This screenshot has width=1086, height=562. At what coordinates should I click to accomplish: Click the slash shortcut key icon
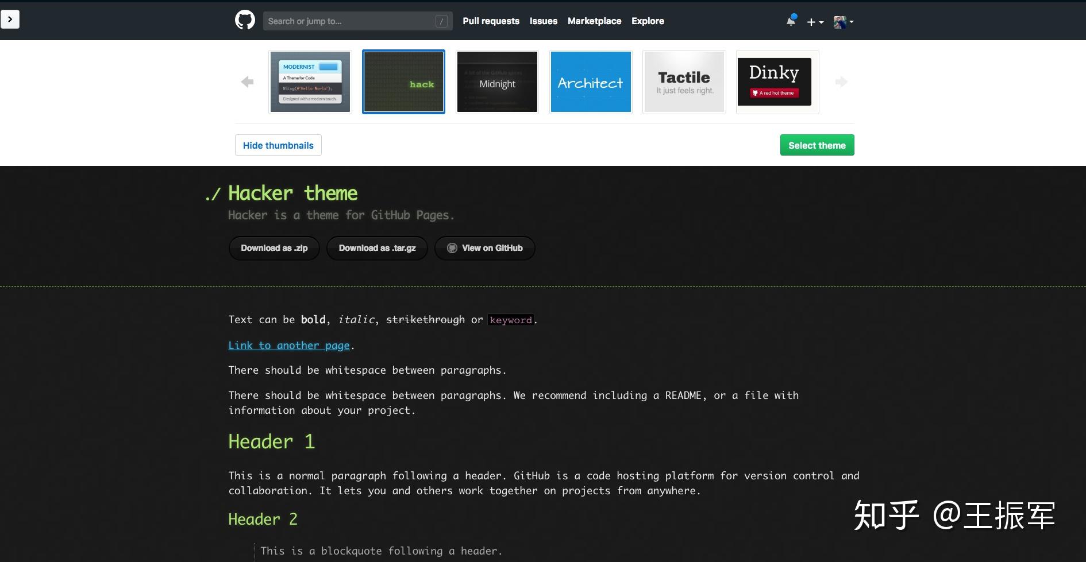point(441,21)
